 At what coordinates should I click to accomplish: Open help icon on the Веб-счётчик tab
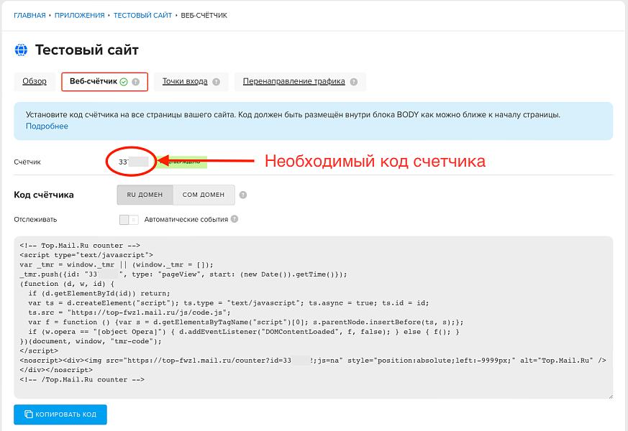point(137,82)
